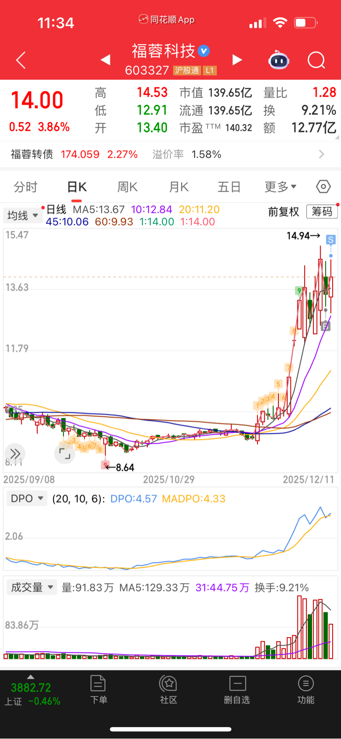Screen dimensions: 341x739
Task: Tap the 额 12.77亿 turnover value
Action: [x=313, y=128]
